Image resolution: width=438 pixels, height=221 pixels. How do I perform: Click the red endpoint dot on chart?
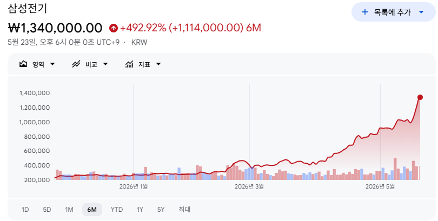420,97
